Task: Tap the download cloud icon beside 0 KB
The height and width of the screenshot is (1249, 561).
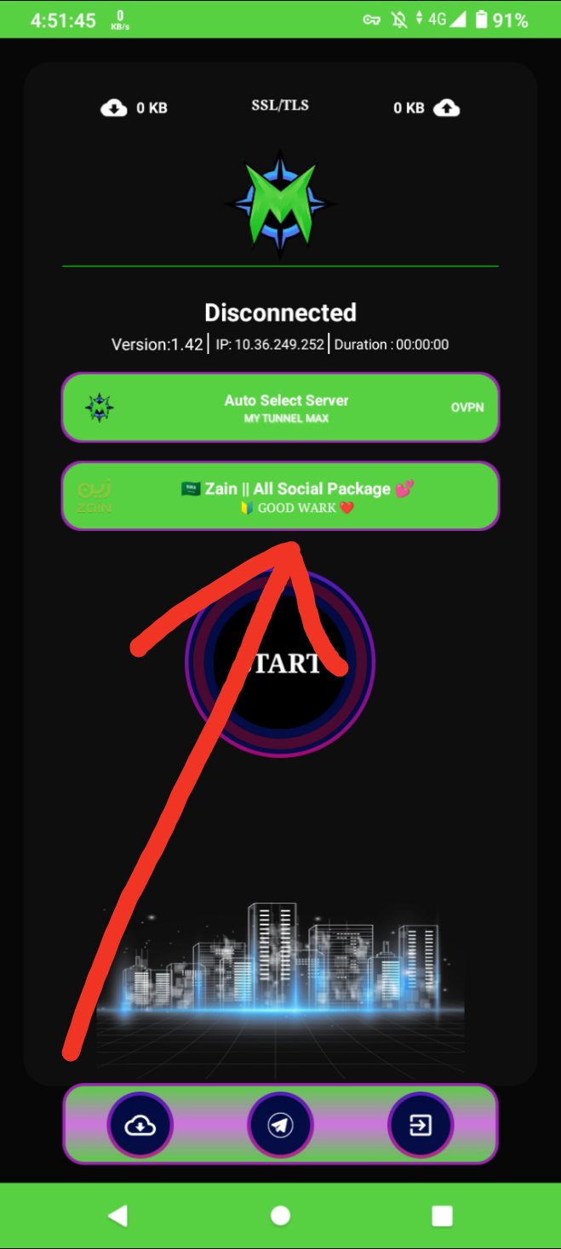Action: [x=113, y=108]
